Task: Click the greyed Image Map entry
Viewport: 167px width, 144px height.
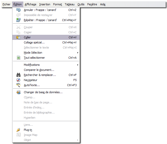Action: click(x=46, y=135)
